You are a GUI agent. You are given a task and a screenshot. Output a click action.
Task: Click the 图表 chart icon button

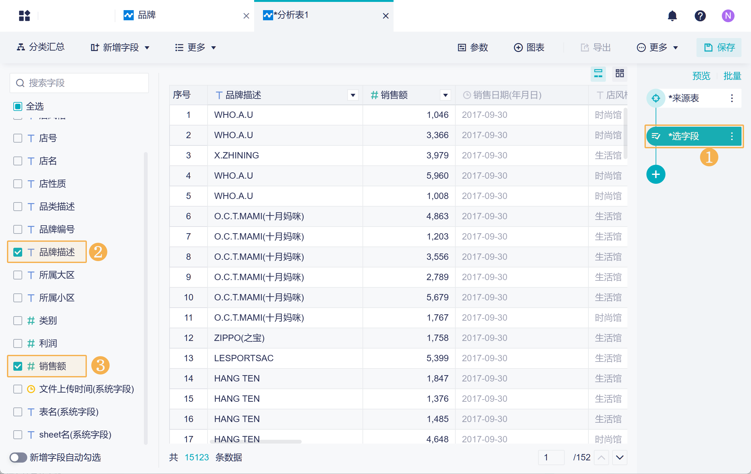point(529,48)
